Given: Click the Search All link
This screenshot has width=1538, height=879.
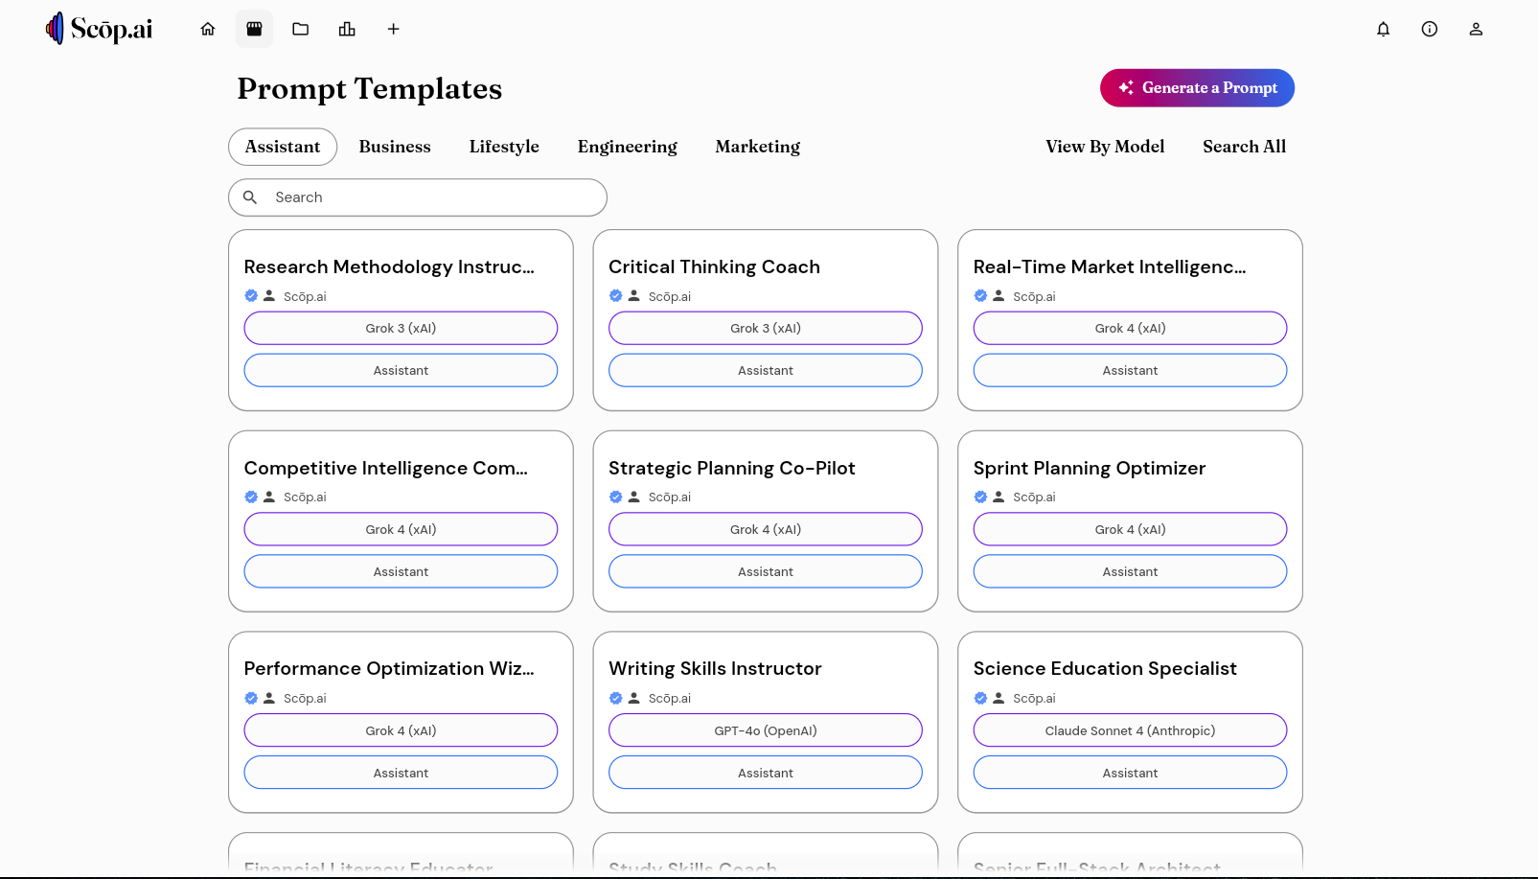Looking at the screenshot, I should coord(1244,147).
